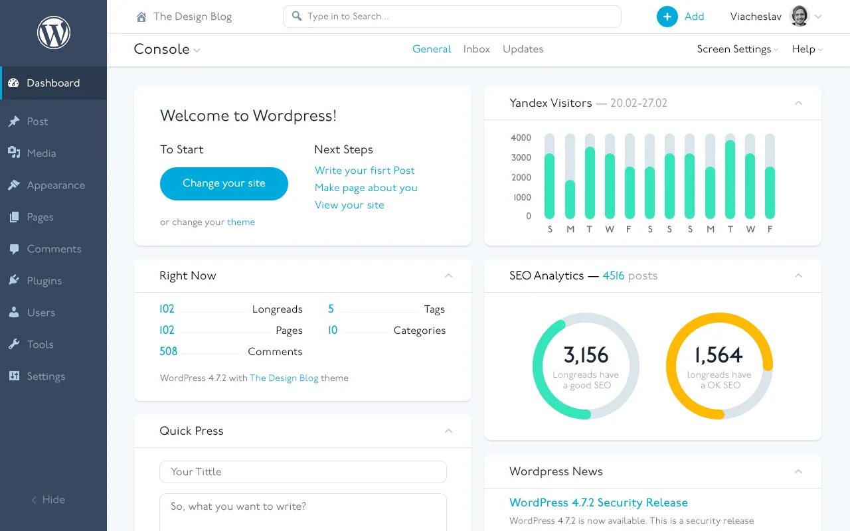Click the Dashboard gauge icon

click(x=13, y=83)
